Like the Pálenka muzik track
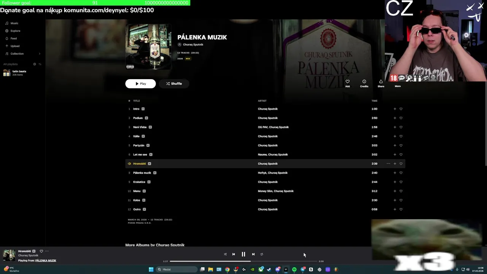Screen dimensions: 487x274 (x=401, y=173)
